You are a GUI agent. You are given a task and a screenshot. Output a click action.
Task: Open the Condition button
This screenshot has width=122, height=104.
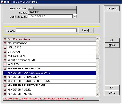pyautogui.click(x=112, y=9)
